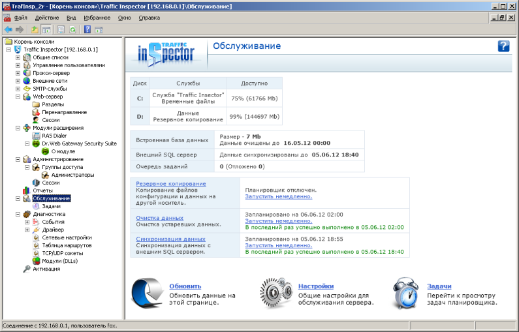Click the Обновить link
The width and height of the screenshot is (519, 332).
(x=185, y=286)
